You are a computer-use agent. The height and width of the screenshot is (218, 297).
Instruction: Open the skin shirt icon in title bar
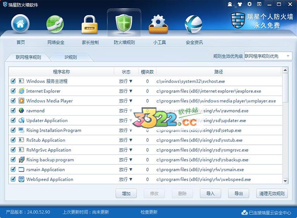tap(240, 4)
